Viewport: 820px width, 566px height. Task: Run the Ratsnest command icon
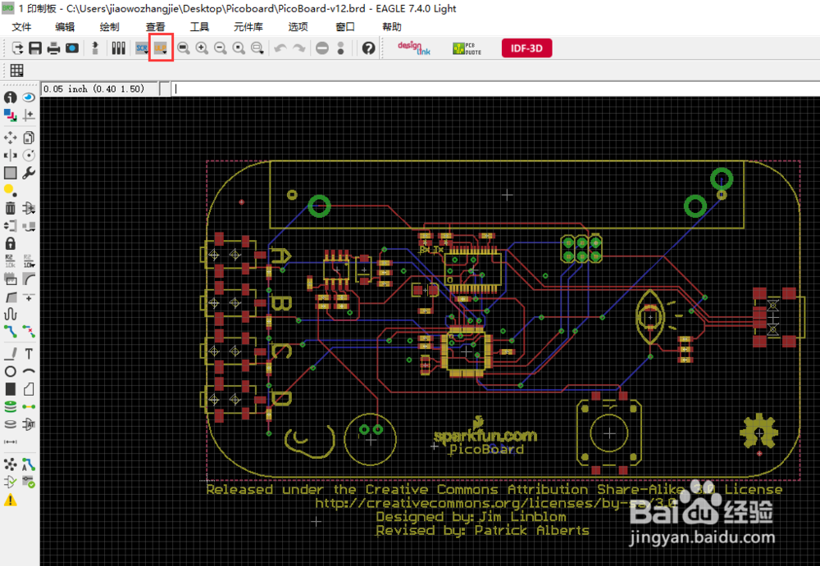[10, 464]
